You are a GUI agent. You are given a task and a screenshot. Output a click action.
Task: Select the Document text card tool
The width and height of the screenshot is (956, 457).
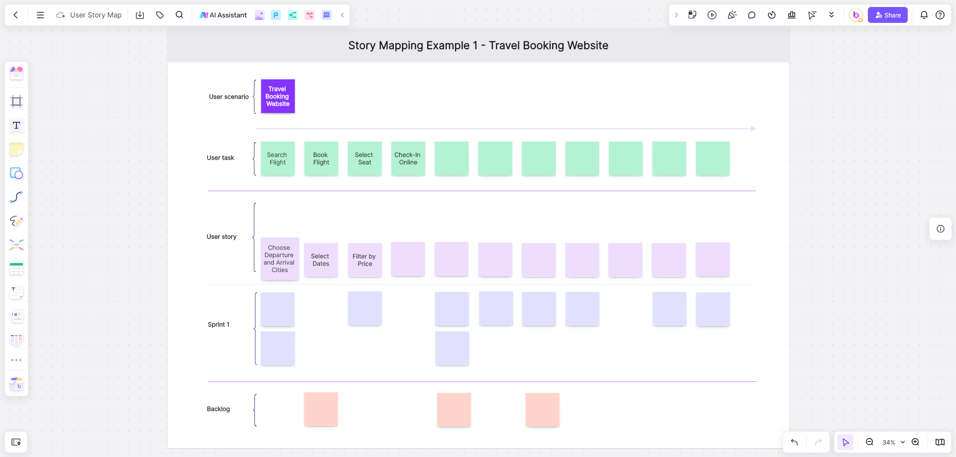tap(16, 292)
